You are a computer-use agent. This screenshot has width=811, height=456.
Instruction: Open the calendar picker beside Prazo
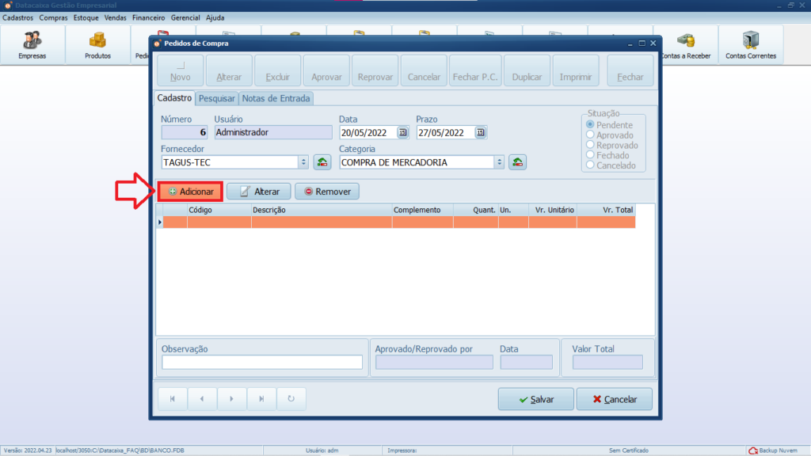point(480,132)
